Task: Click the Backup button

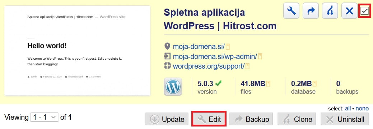Action: coord(251,119)
